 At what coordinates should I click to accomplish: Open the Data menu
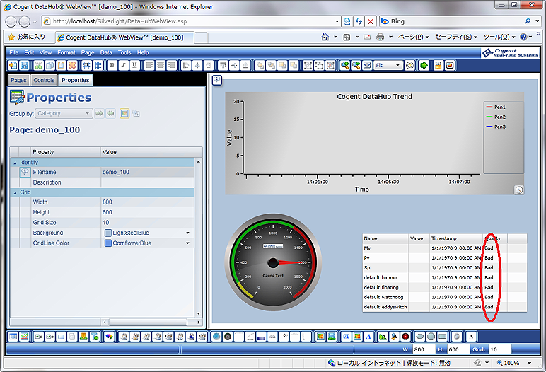106,52
